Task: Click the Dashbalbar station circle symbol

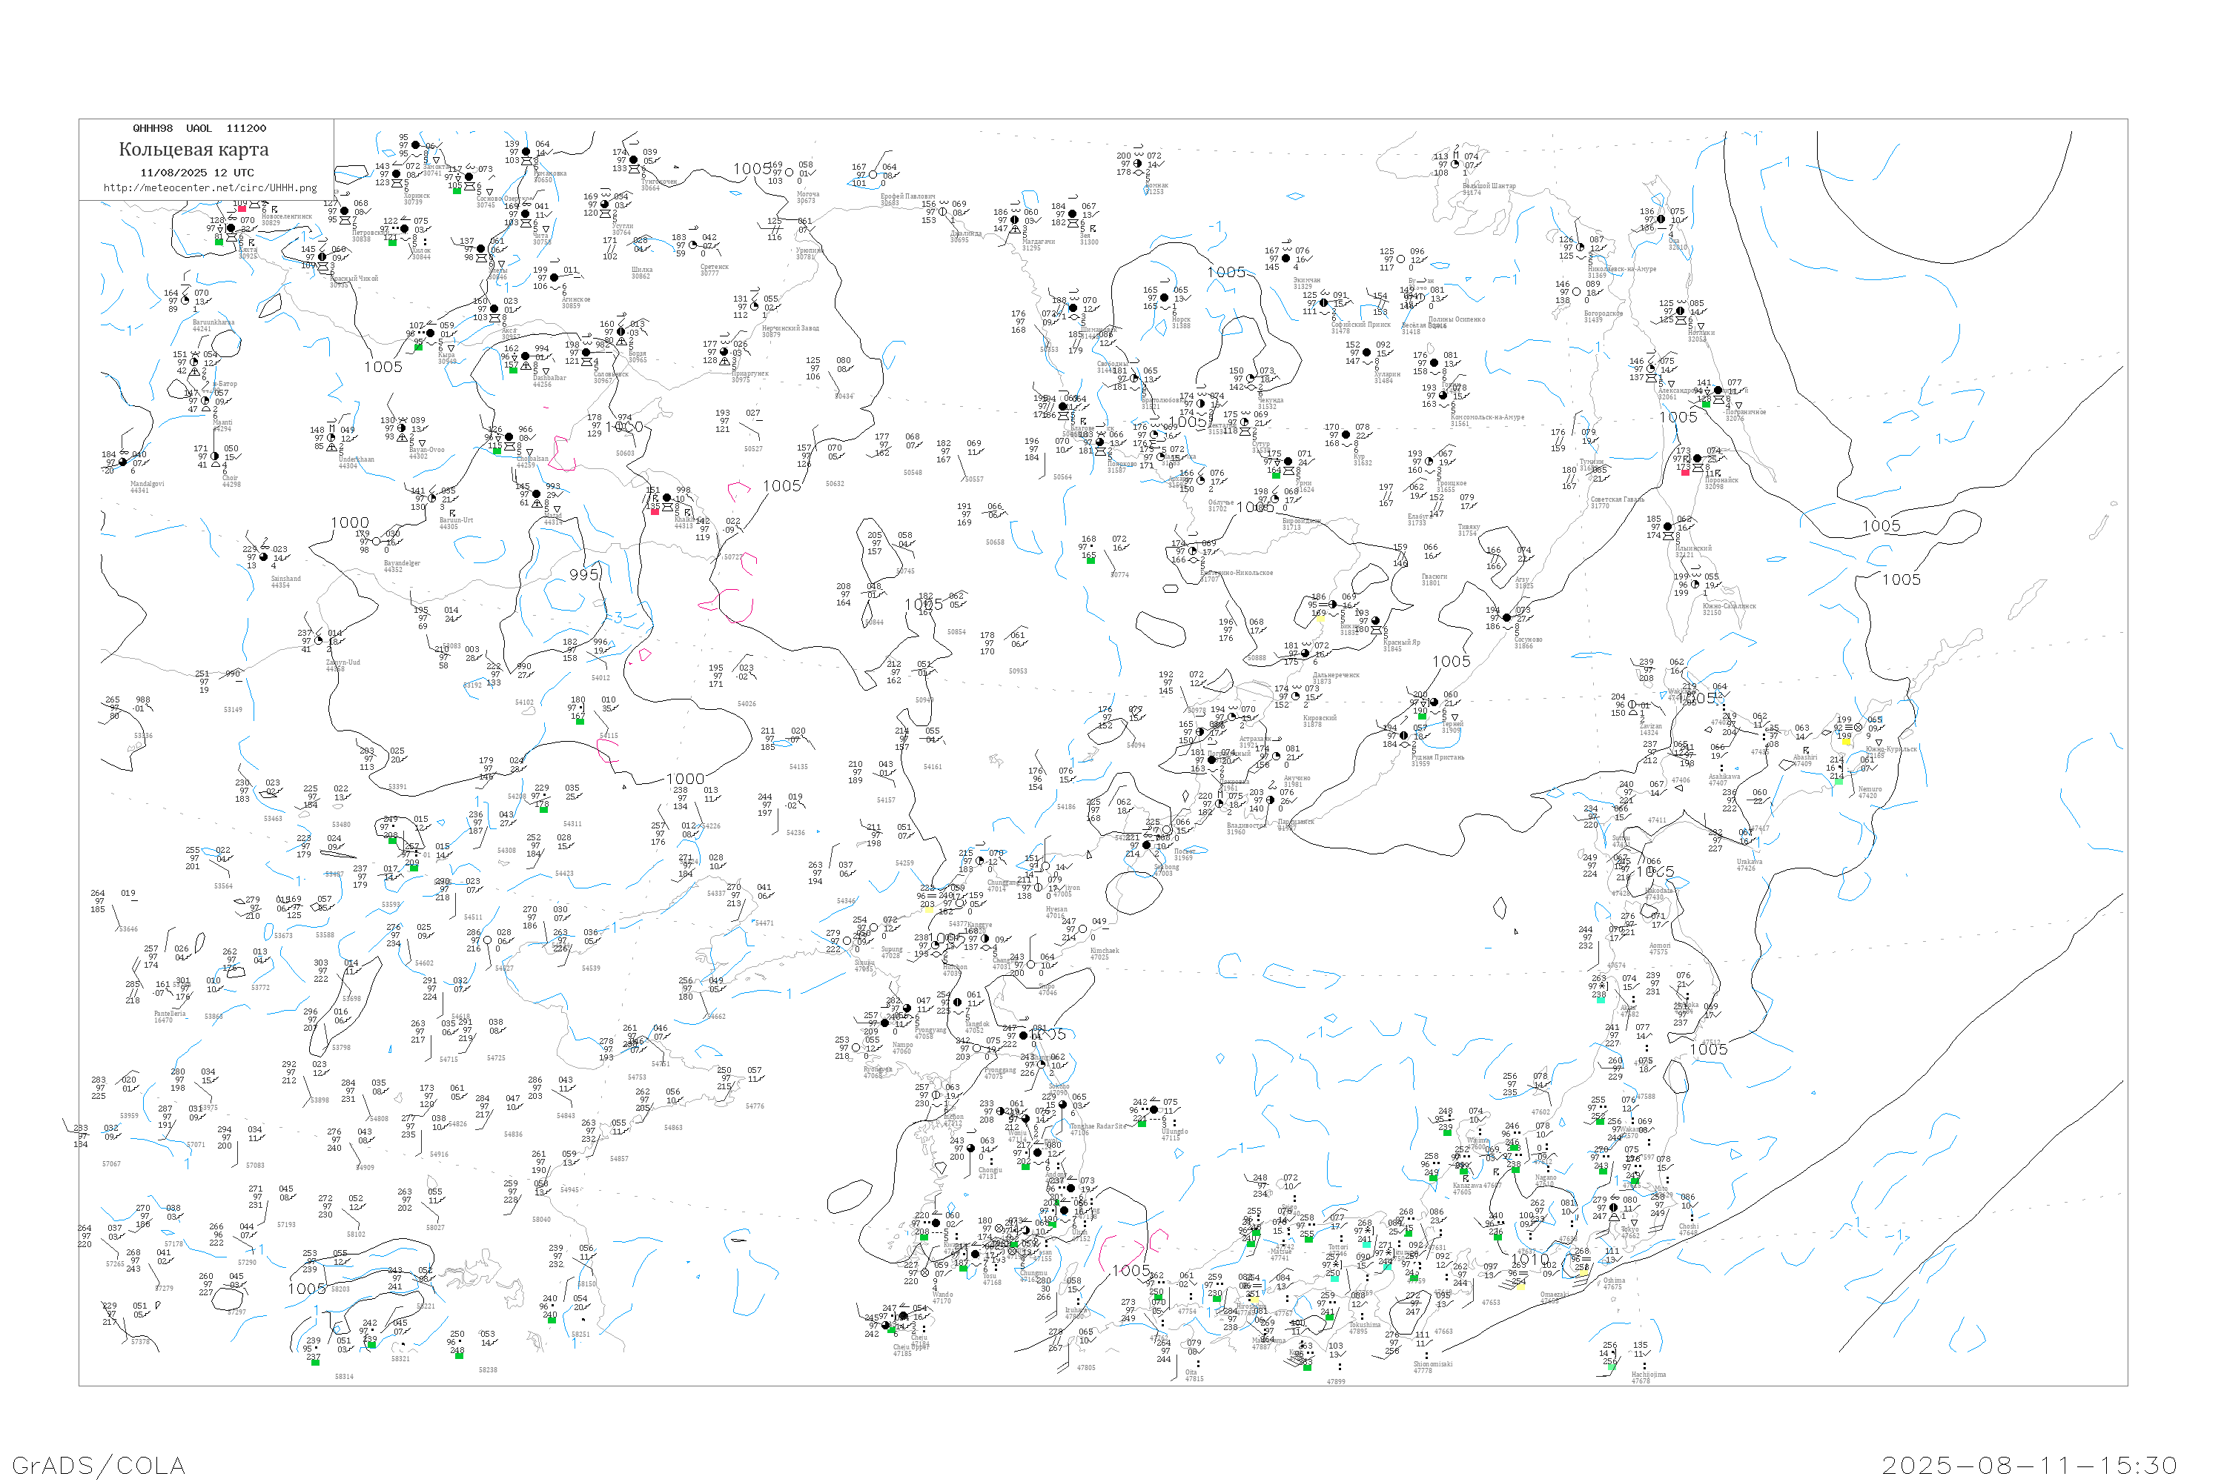Action: [x=526, y=356]
